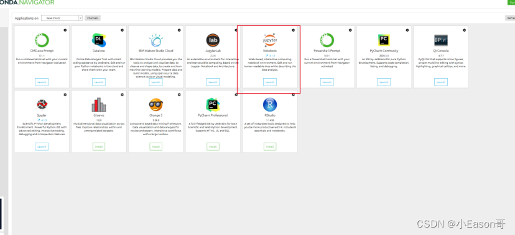Launch Powershell Prompt
The image size is (515, 235).
click(x=327, y=82)
